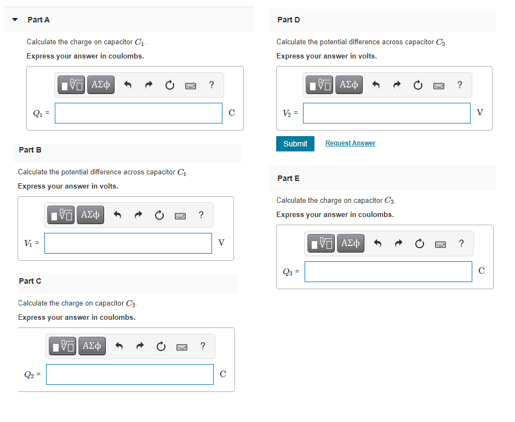Show keyboard shortcuts in Part A
The image size is (515, 422).
click(x=191, y=86)
